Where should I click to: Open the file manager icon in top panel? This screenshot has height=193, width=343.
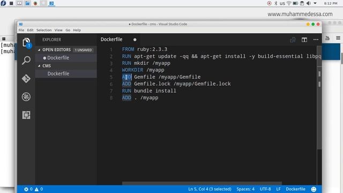(27, 3)
